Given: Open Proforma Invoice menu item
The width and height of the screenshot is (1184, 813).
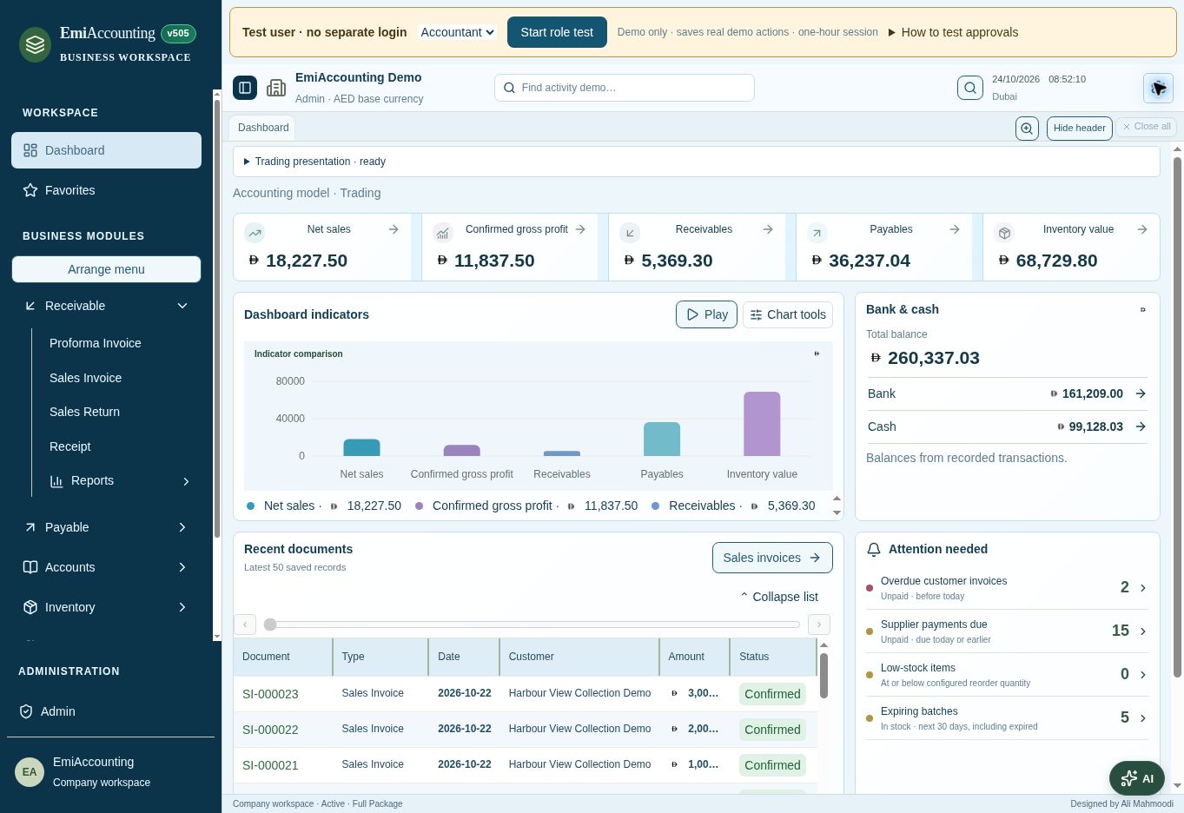Looking at the screenshot, I should click(95, 343).
